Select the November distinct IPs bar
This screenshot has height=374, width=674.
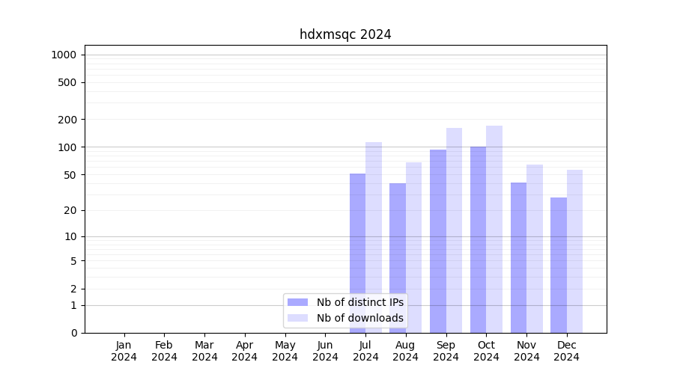[x=518, y=258]
